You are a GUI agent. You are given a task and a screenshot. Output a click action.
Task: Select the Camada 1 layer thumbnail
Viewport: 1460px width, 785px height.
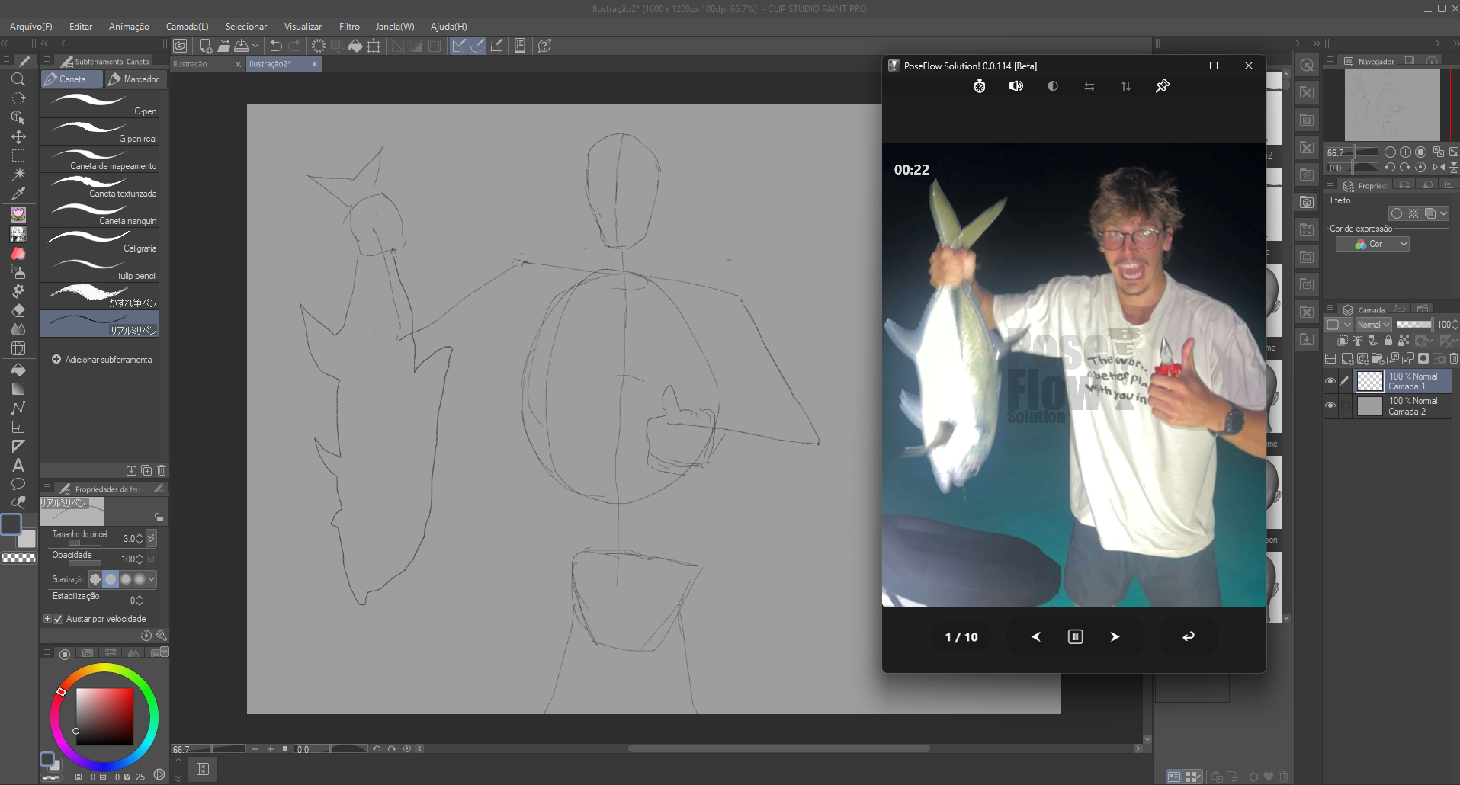pos(1370,381)
